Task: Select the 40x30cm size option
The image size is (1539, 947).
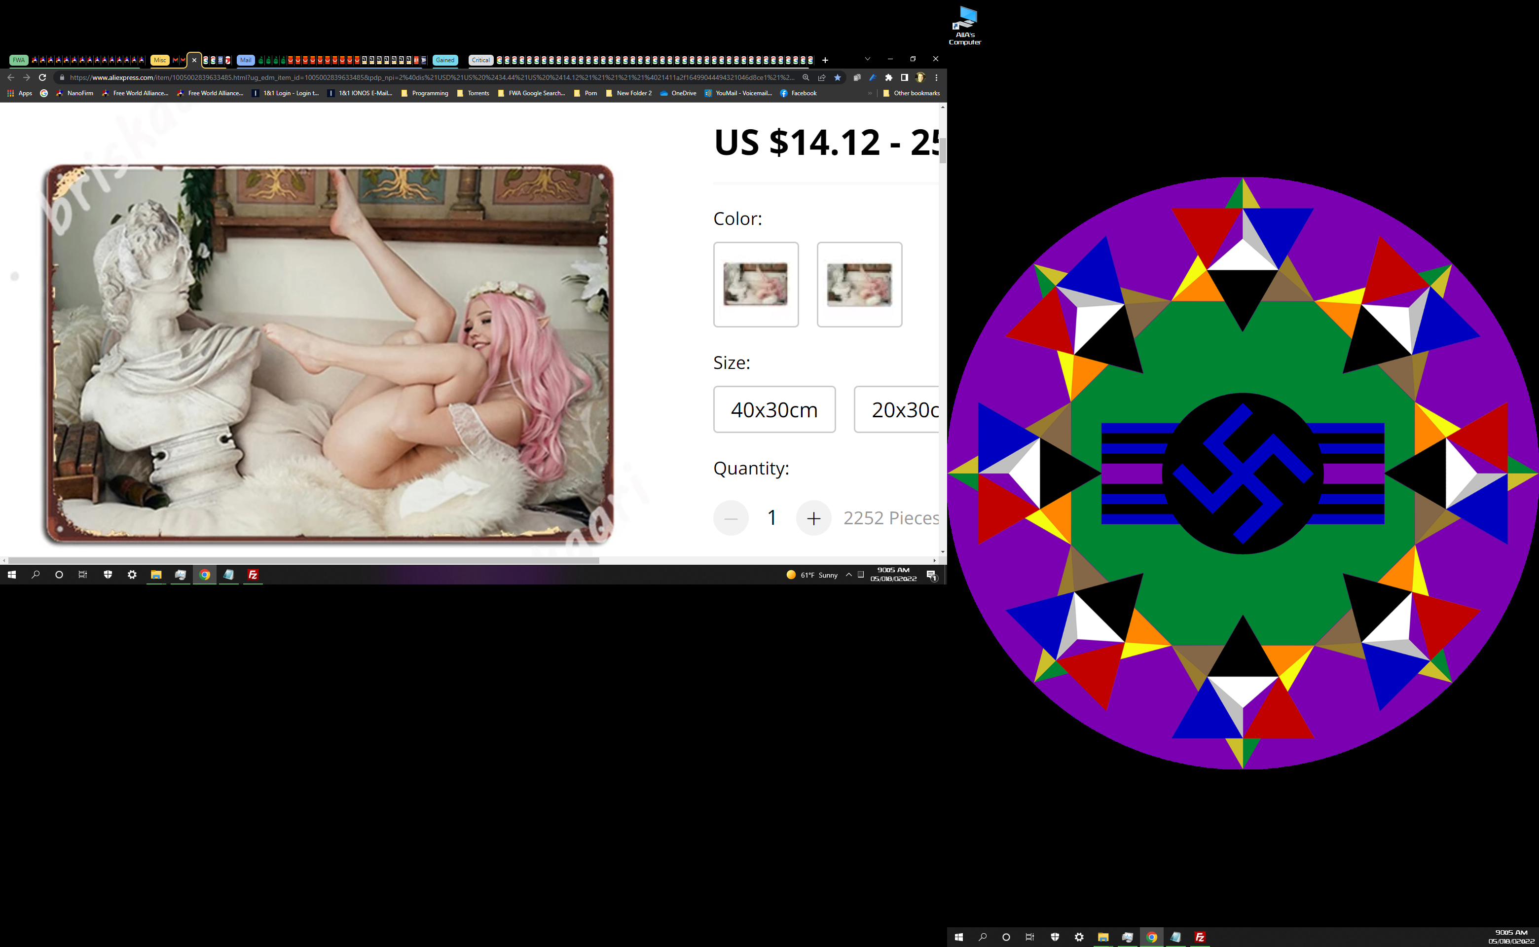Action: [774, 409]
